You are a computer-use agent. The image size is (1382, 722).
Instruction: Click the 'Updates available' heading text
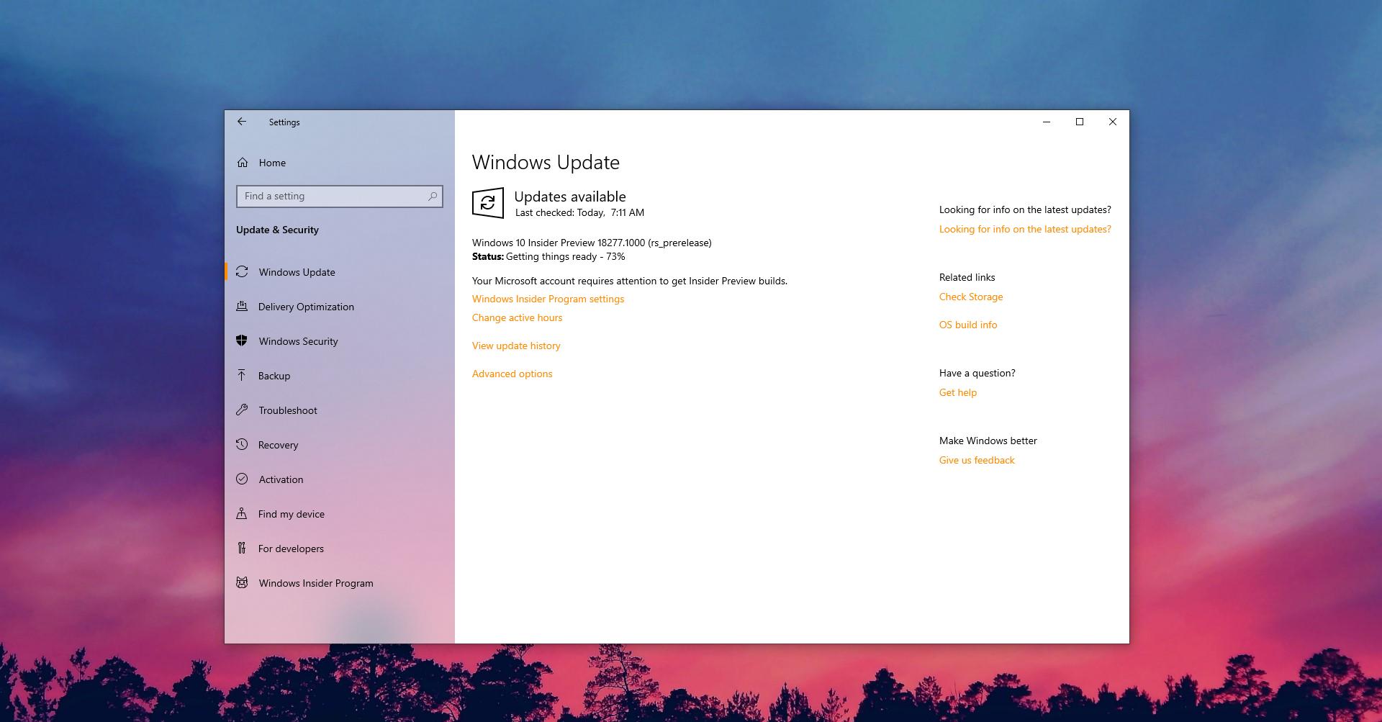[x=570, y=197]
